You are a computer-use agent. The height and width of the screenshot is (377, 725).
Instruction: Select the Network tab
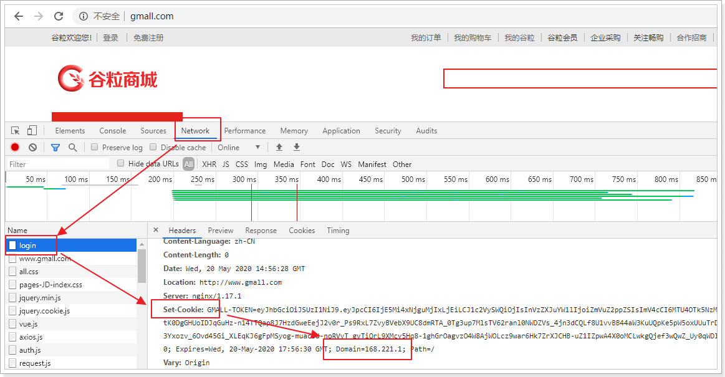[195, 131]
